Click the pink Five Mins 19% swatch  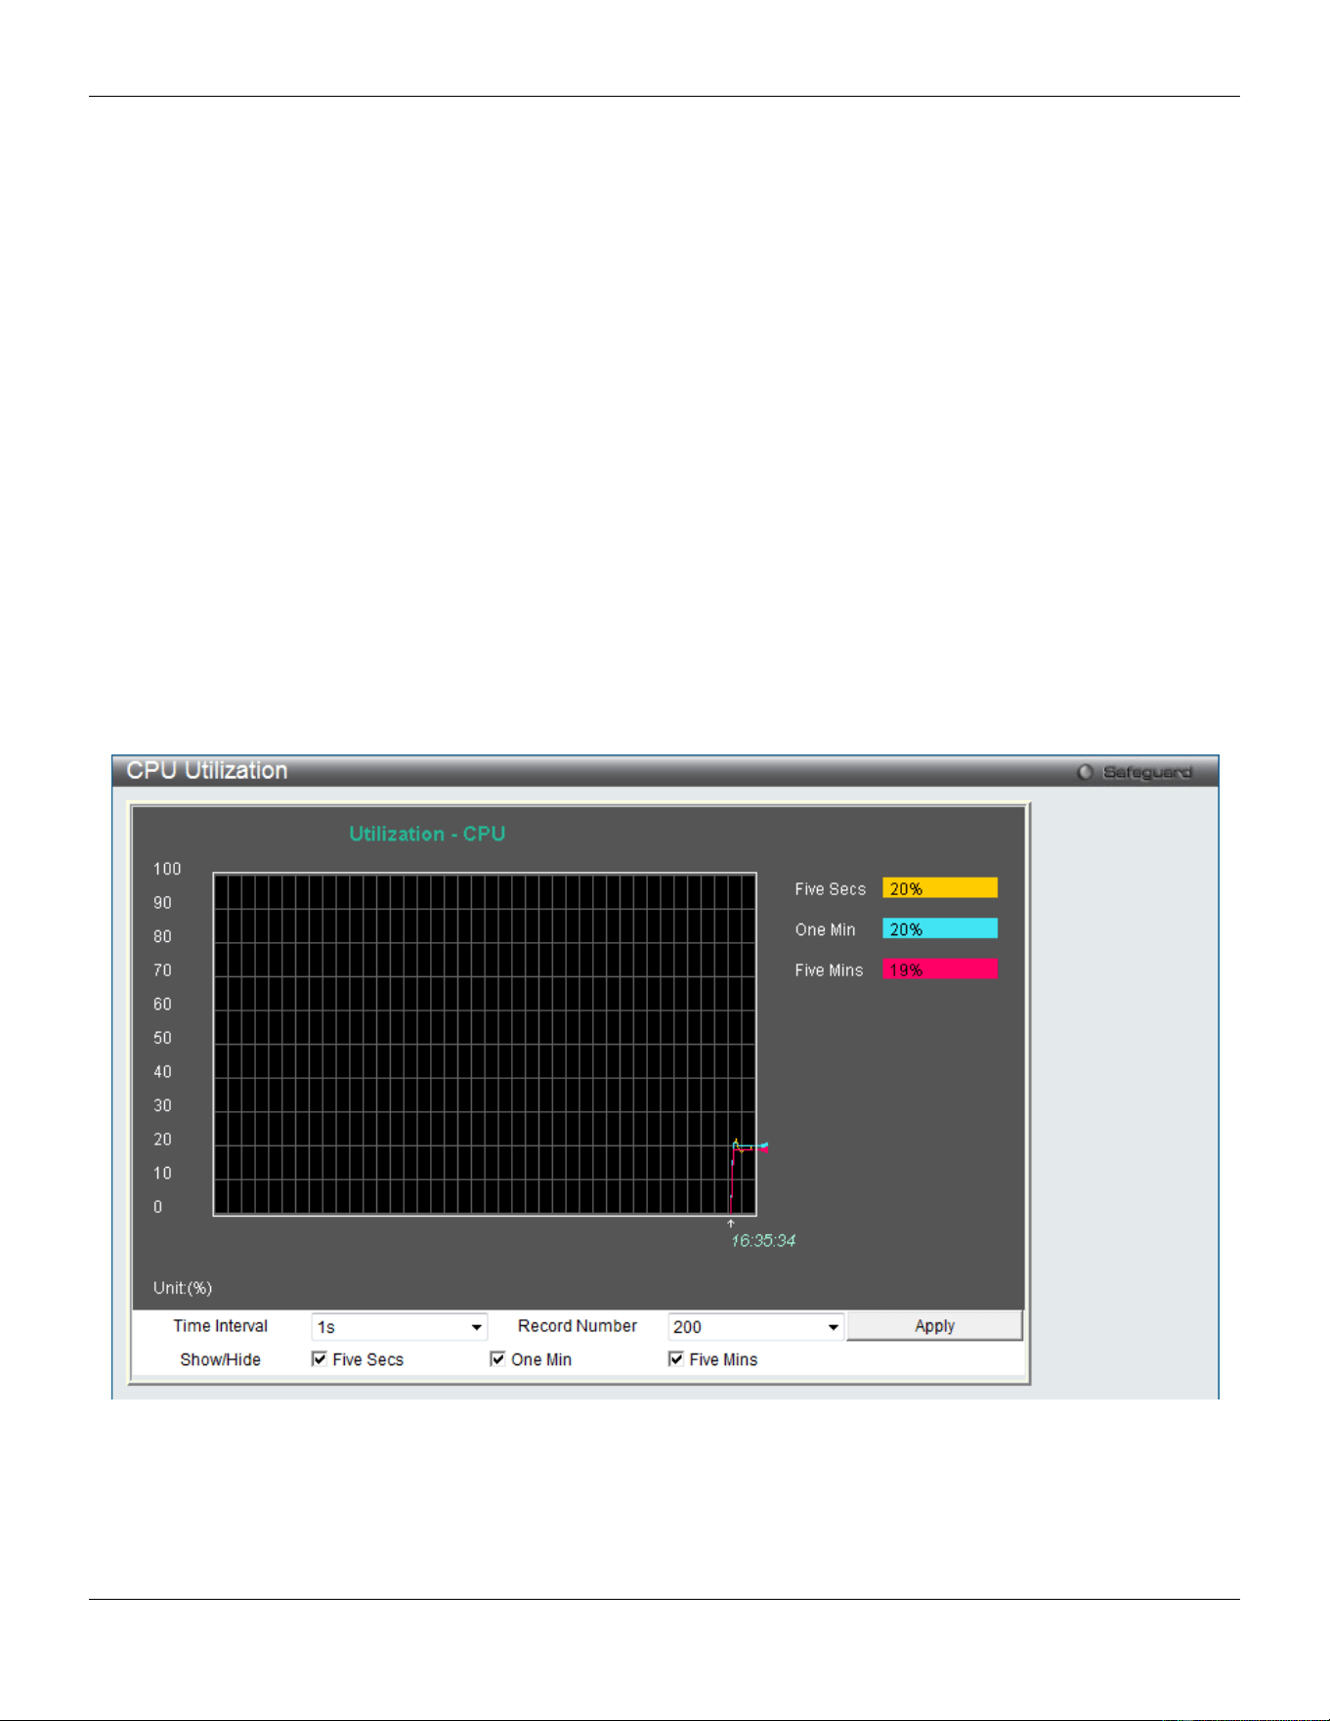[940, 969]
